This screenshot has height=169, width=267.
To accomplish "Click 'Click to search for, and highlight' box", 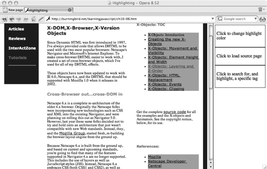I will point(240,76).
